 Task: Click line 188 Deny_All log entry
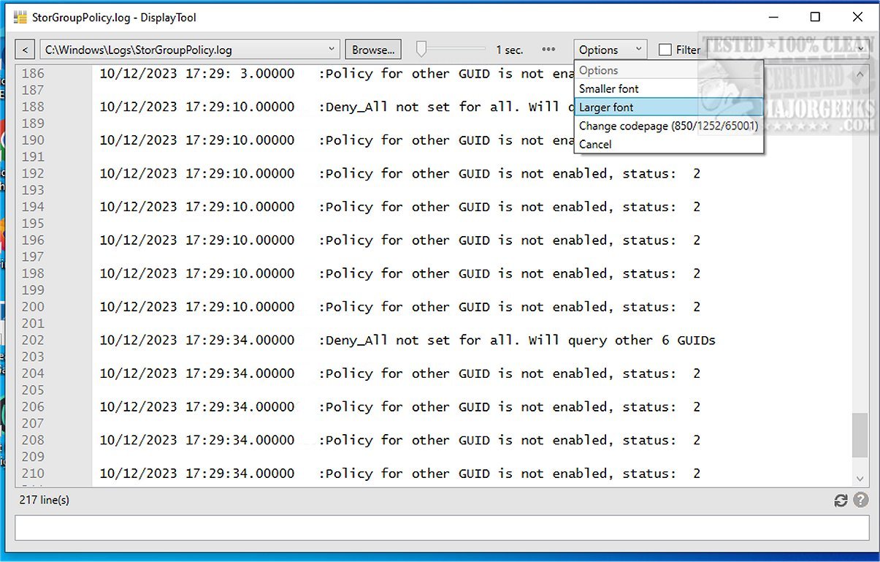tap(337, 107)
